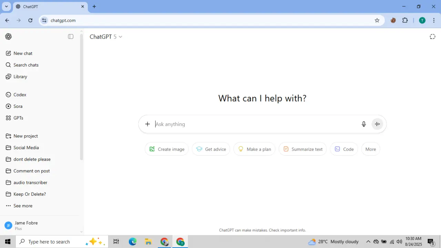Image resolution: width=441 pixels, height=248 pixels.
Task: Open File Explorer from the taskbar
Action: point(148,242)
